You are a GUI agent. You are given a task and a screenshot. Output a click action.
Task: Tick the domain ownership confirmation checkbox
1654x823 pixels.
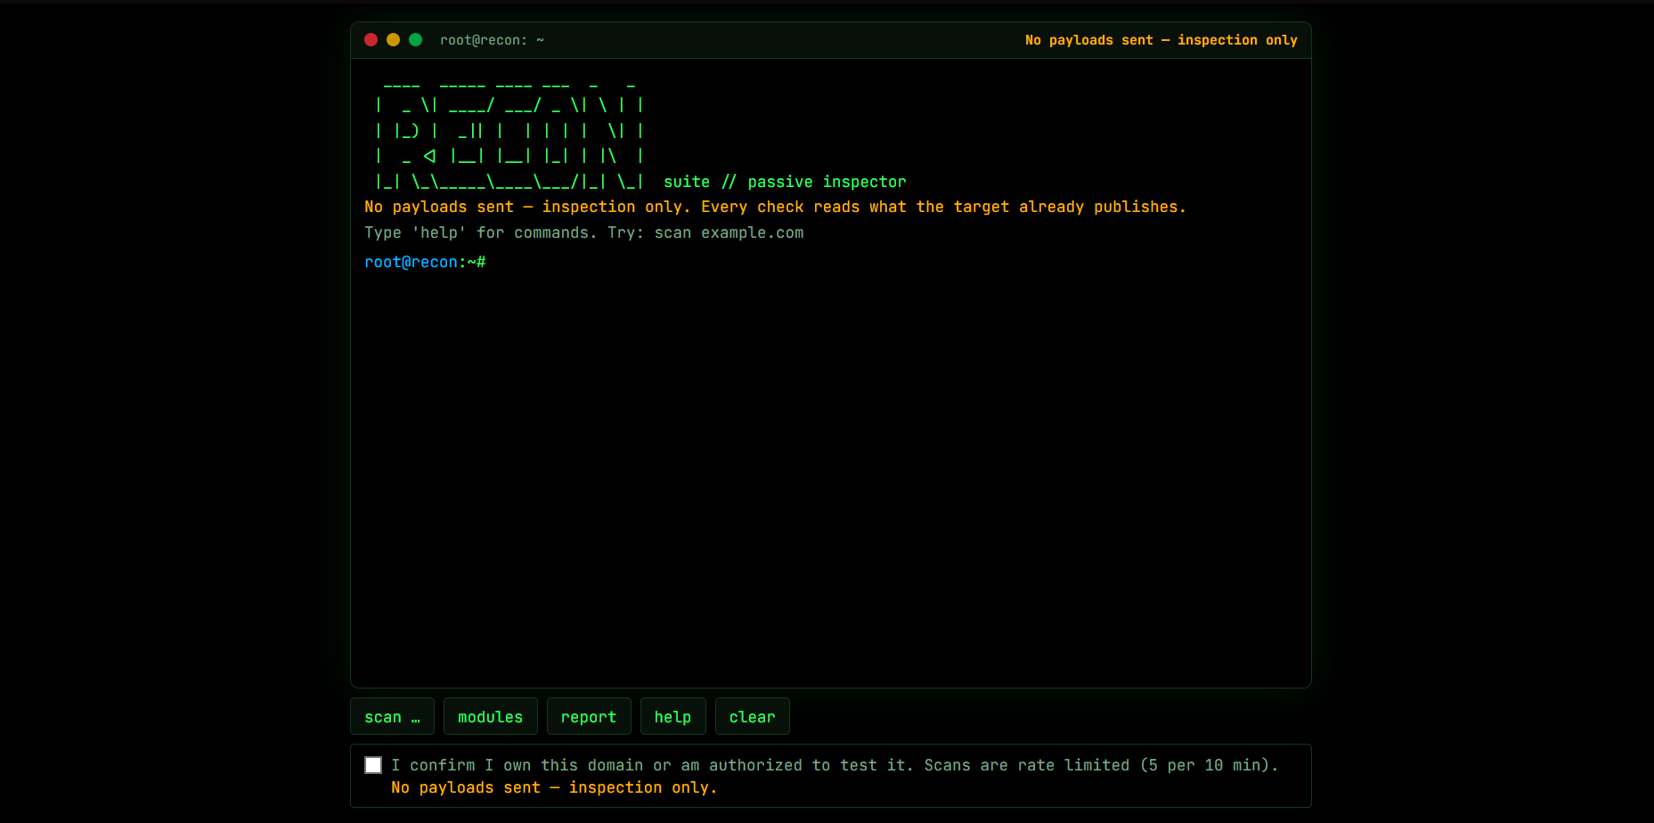pyautogui.click(x=373, y=765)
